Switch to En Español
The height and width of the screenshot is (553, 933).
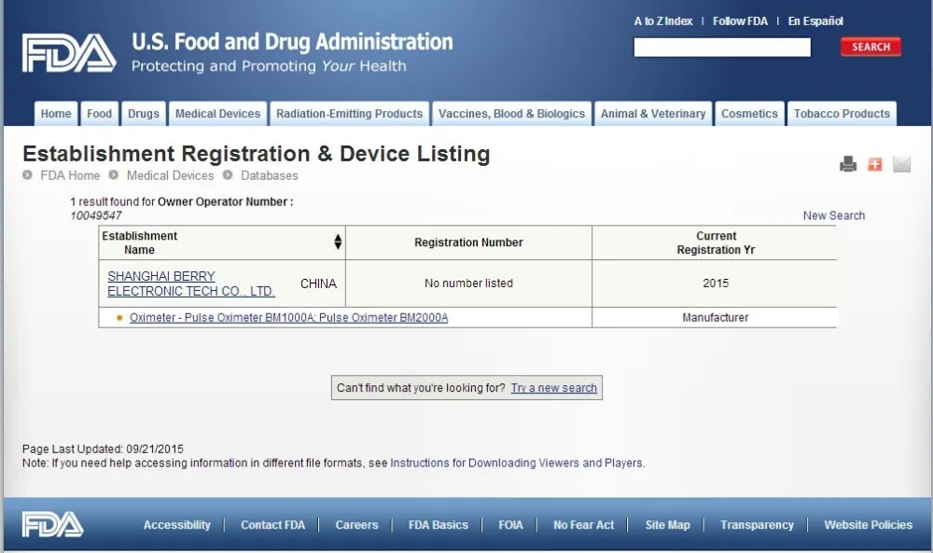815,21
